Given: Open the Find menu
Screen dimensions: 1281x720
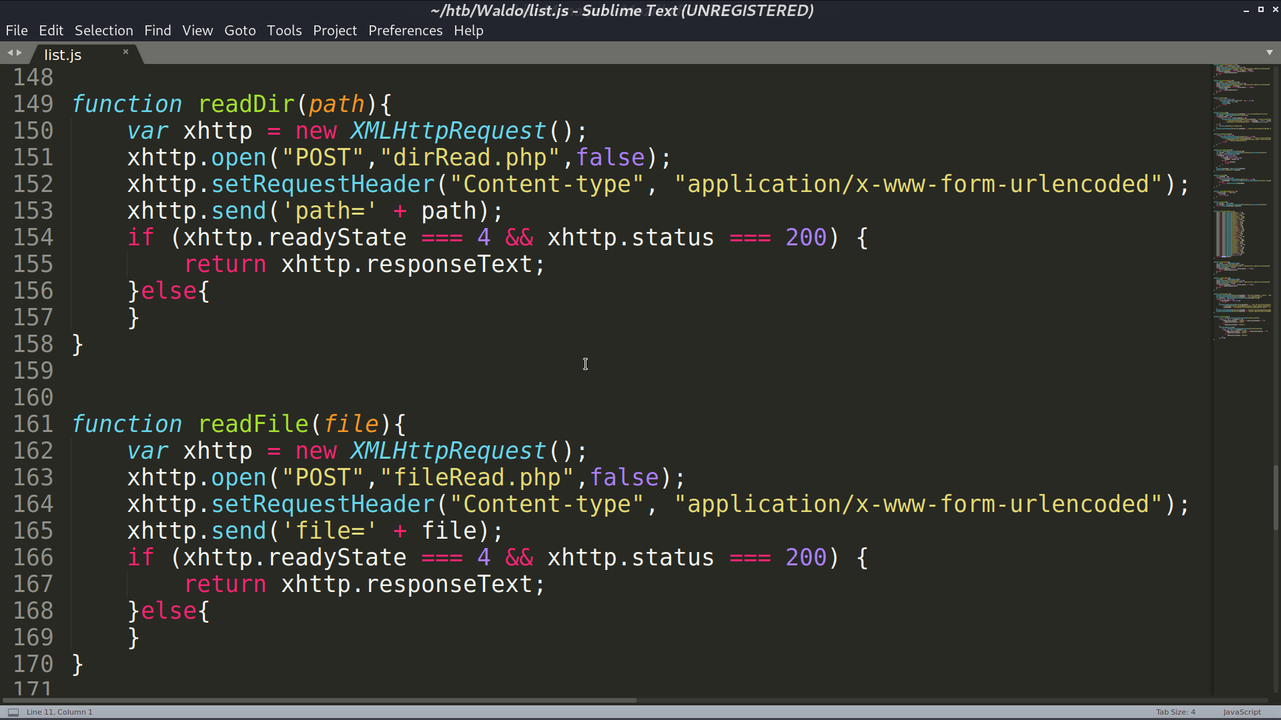Looking at the screenshot, I should point(157,31).
